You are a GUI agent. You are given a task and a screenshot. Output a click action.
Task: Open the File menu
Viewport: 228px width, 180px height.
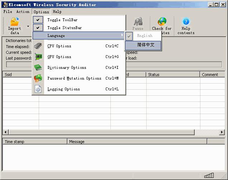click(8, 11)
